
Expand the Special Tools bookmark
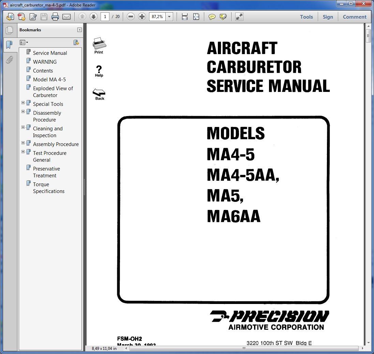23,103
